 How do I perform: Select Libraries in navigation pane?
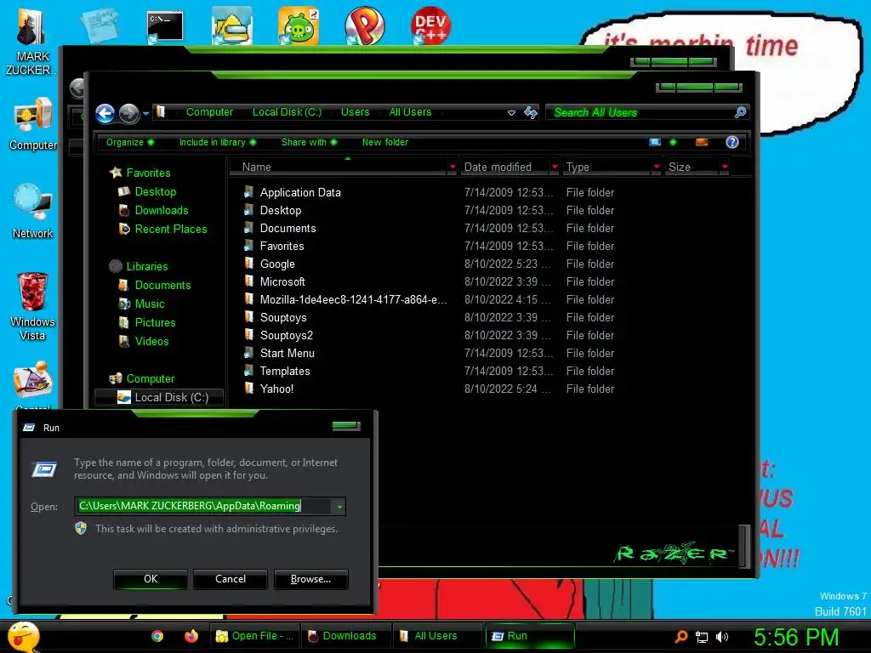pyautogui.click(x=146, y=266)
